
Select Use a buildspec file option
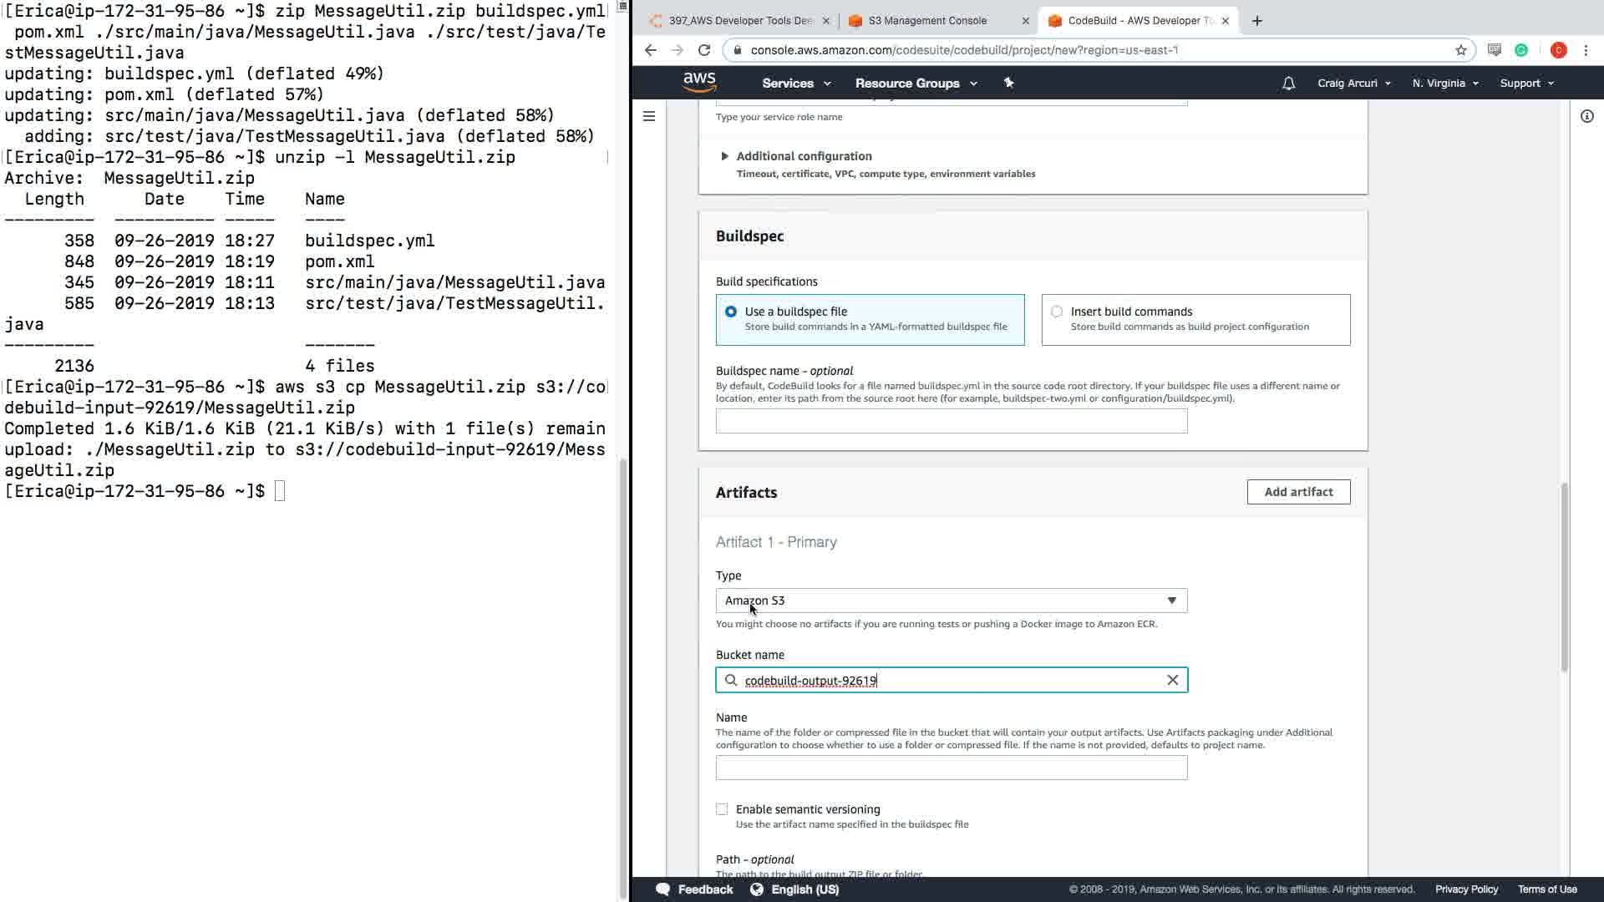pos(731,312)
